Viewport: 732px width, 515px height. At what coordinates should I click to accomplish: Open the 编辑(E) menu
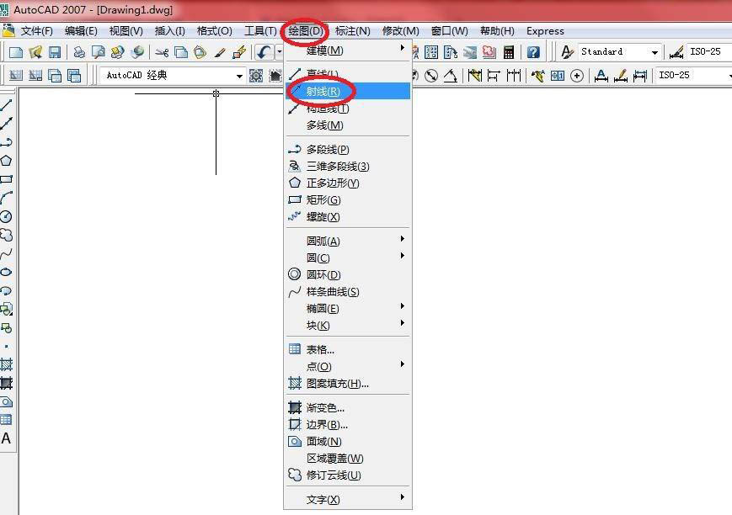81,31
